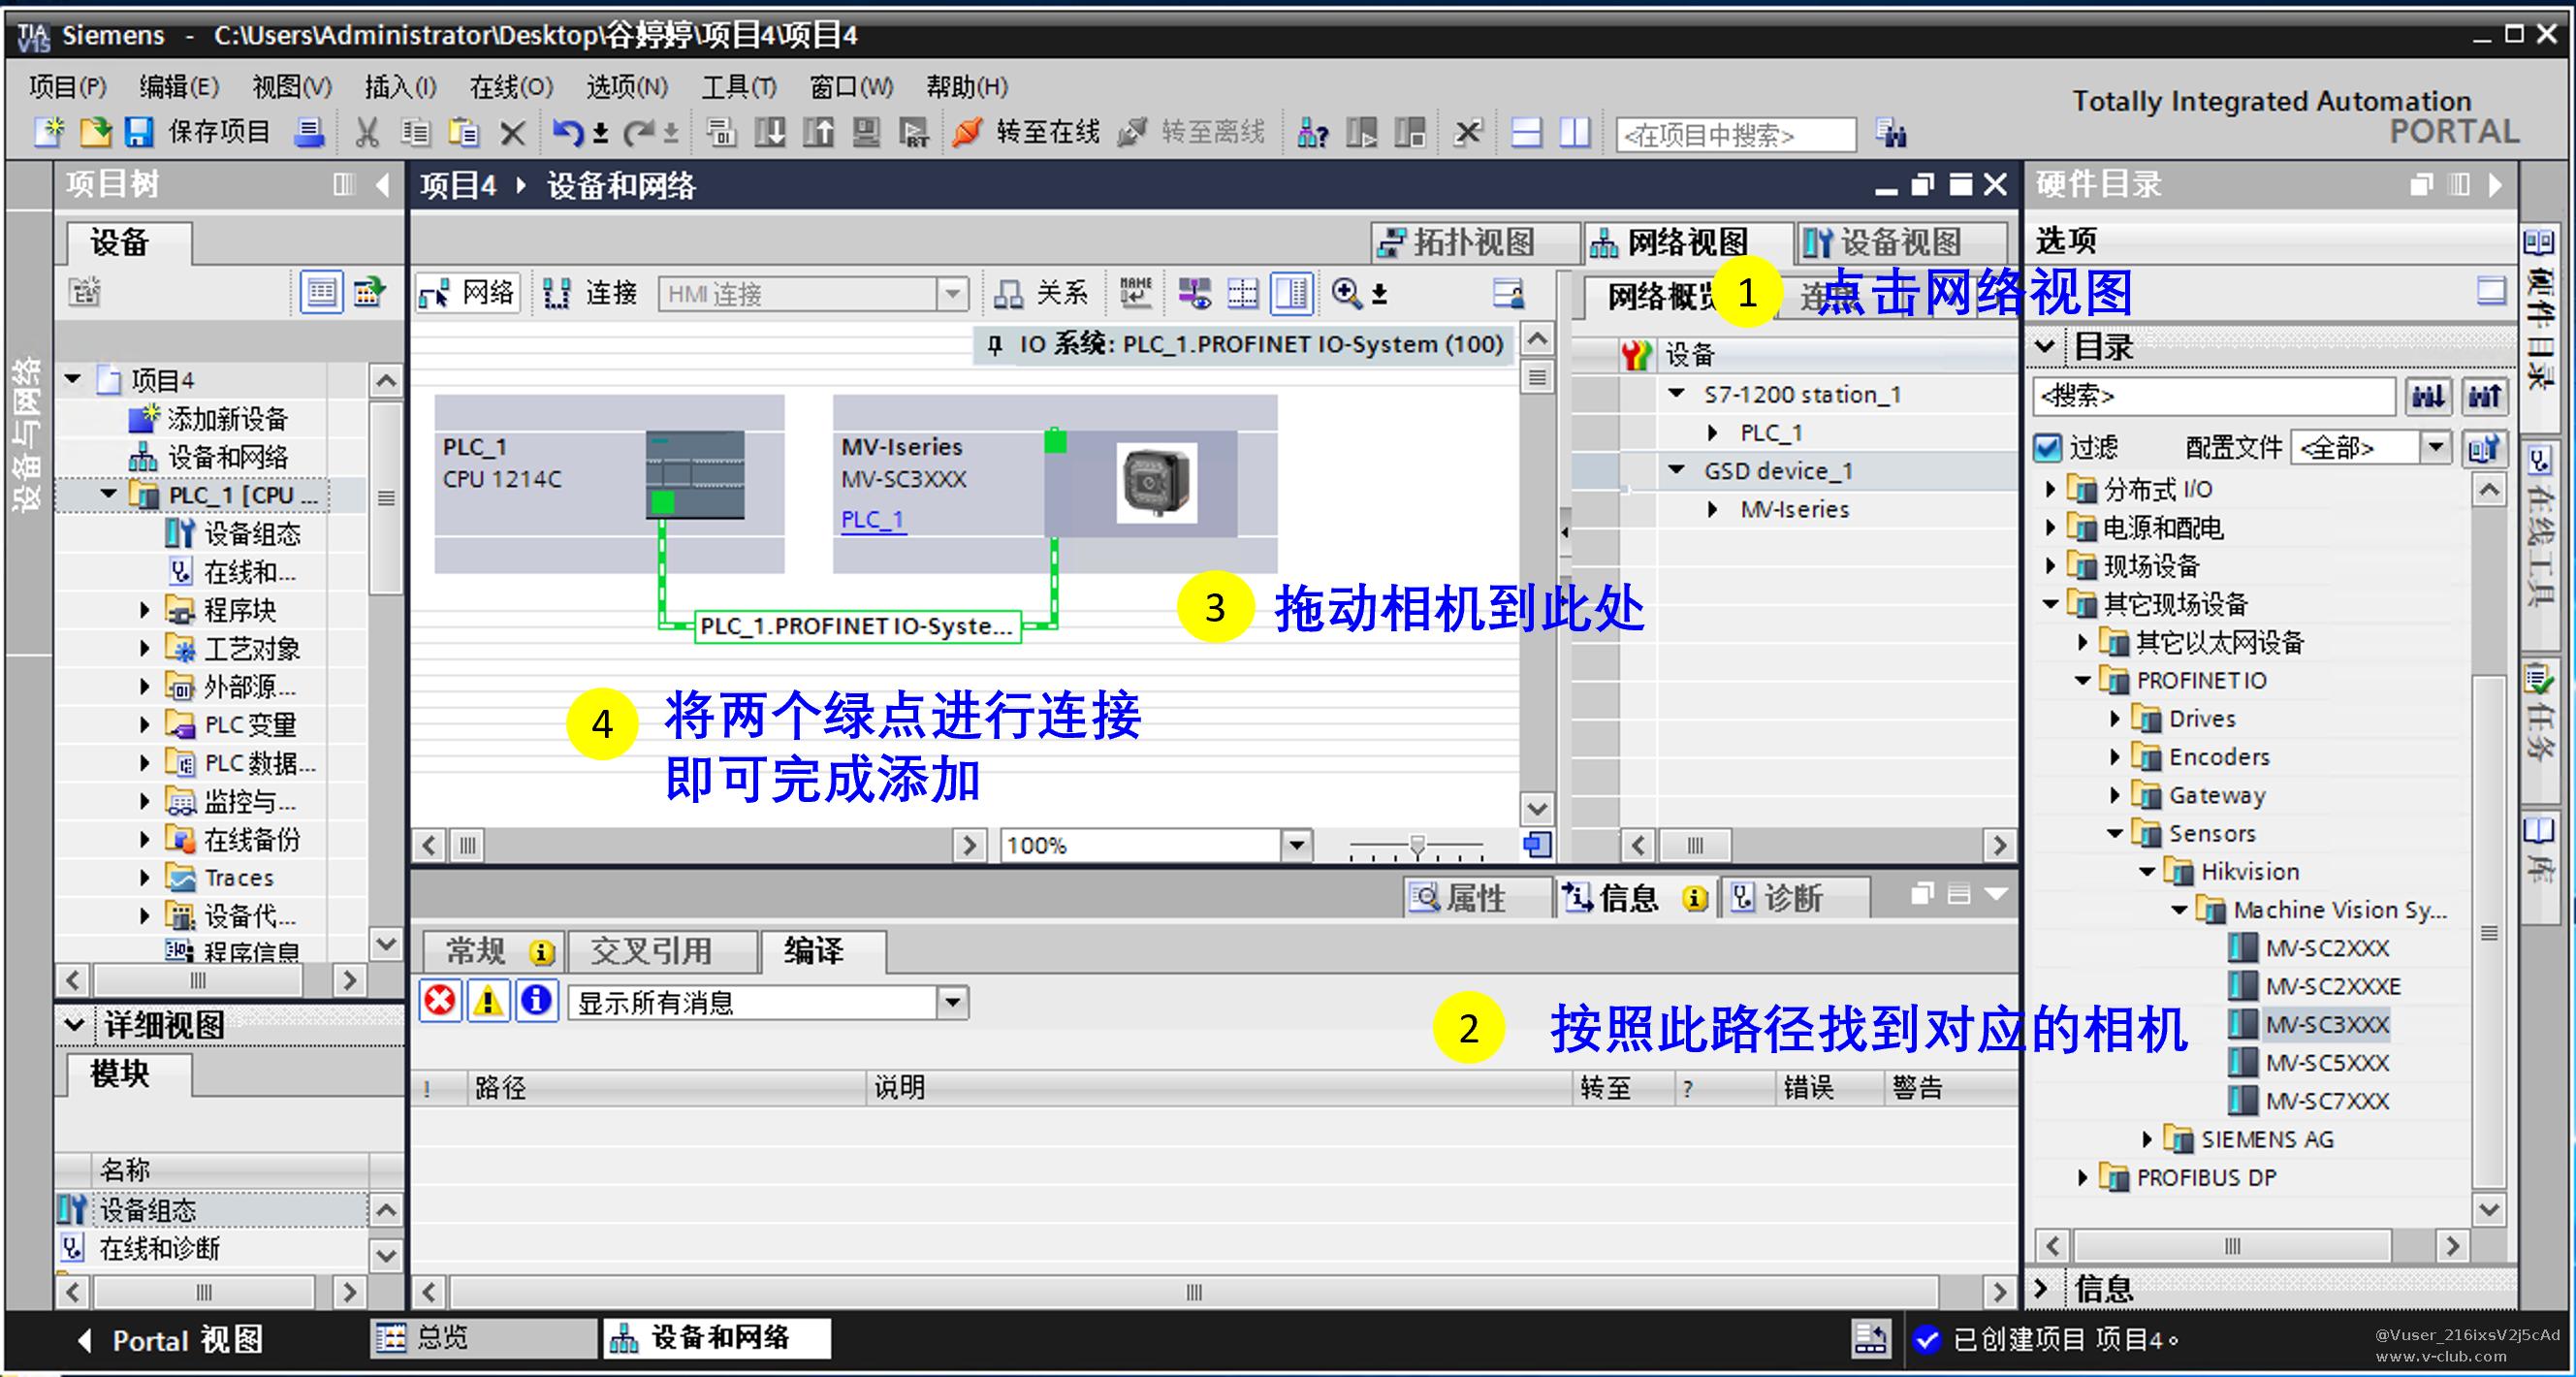The width and height of the screenshot is (2576, 1377).
Task: Click the delete X icon in toolbar
Action: click(x=512, y=133)
